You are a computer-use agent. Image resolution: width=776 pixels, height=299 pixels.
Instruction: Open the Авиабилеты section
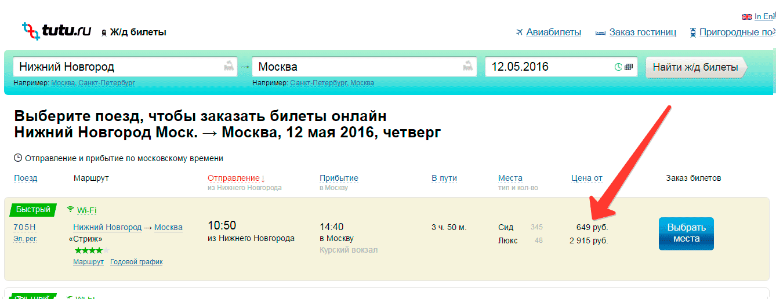[x=553, y=32]
